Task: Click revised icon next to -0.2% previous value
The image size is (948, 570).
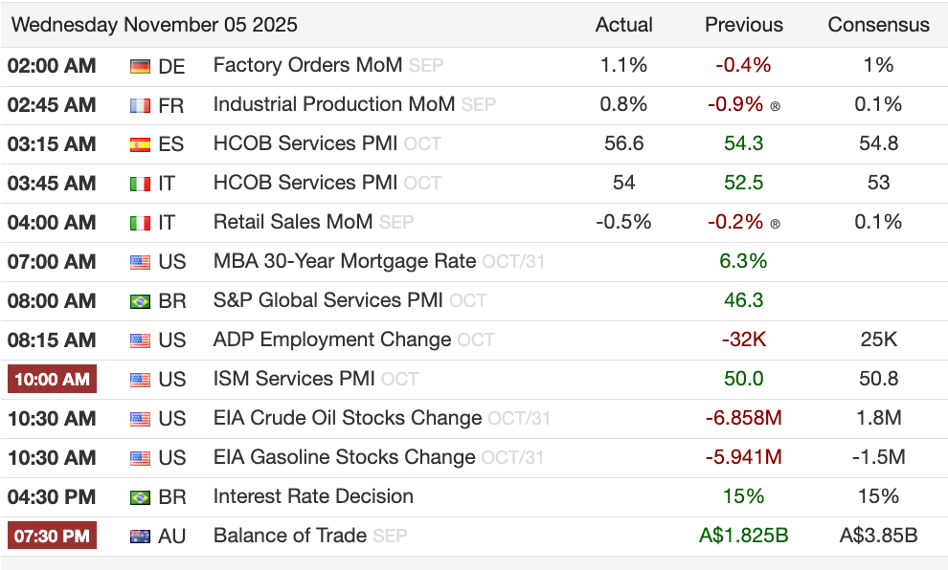Action: (x=775, y=224)
